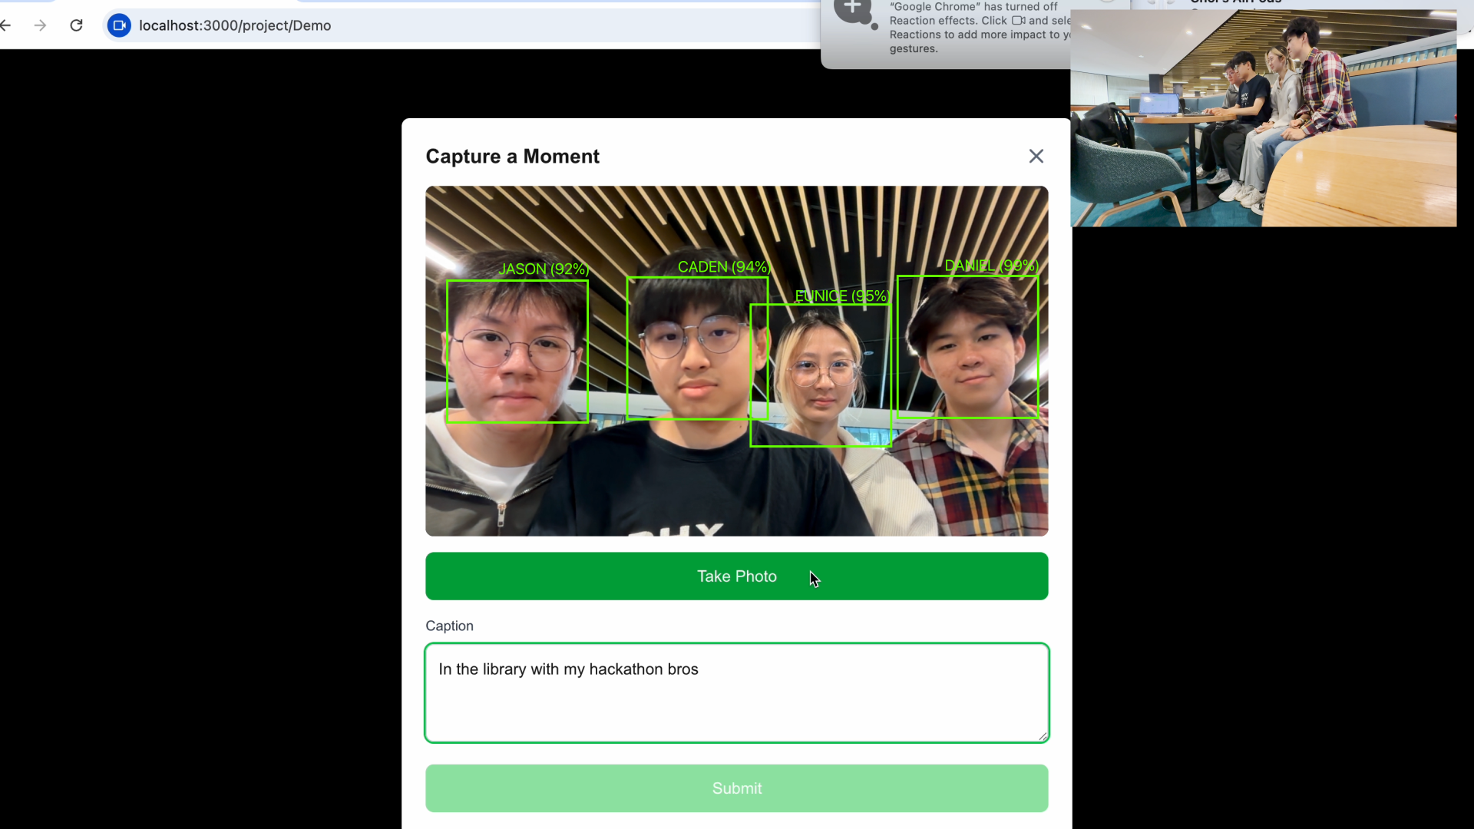Click the camera-in-use icon in address bar
Viewport: 1474px width, 829px height.
coord(119,25)
